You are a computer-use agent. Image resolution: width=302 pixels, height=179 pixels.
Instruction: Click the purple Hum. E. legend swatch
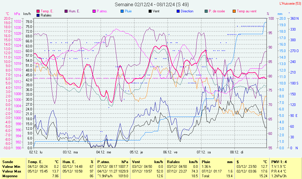[66, 11]
